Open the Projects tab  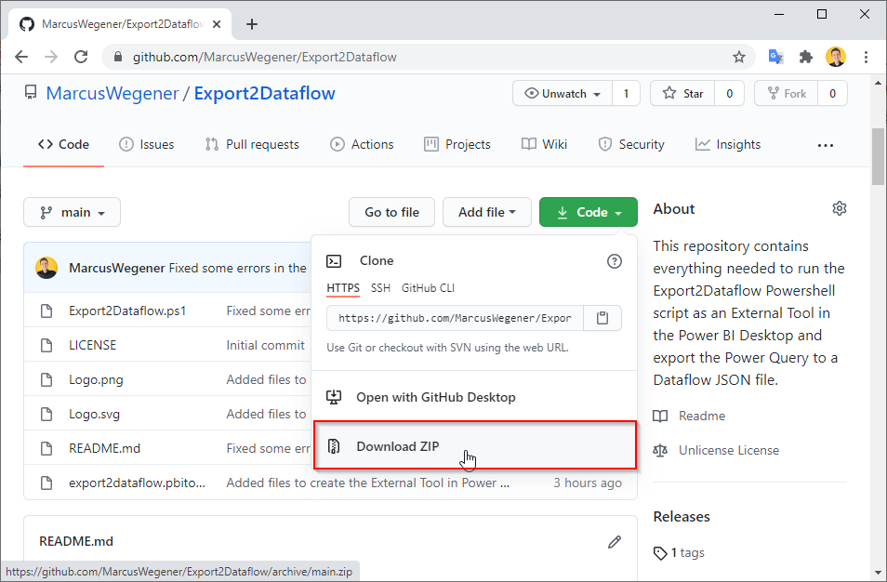point(457,145)
